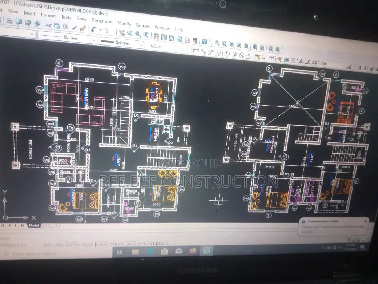Viewport: 378px width, 284px height.
Task: Click the 3D DWF globe icon
Action: click(37, 24)
